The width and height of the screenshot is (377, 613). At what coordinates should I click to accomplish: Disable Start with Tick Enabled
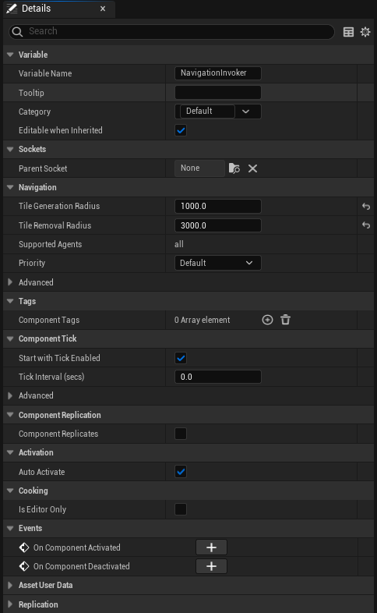181,358
